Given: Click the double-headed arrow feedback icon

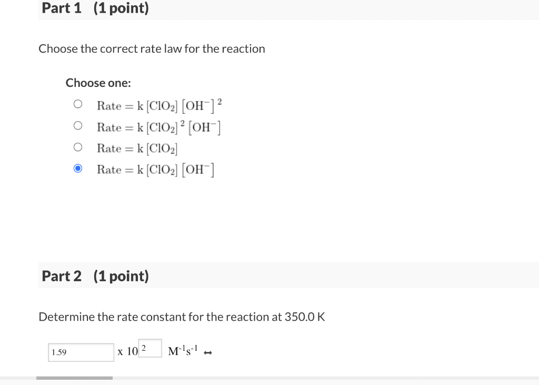Looking at the screenshot, I should 207,352.
